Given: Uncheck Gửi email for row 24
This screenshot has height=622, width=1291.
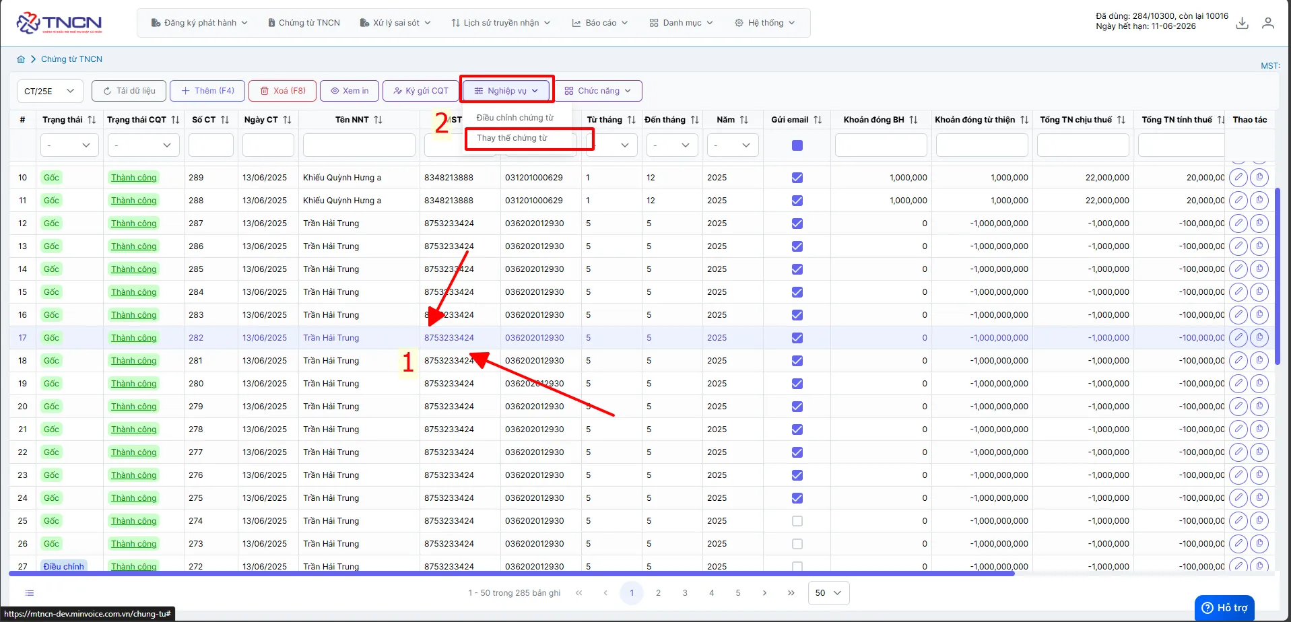Looking at the screenshot, I should [797, 498].
